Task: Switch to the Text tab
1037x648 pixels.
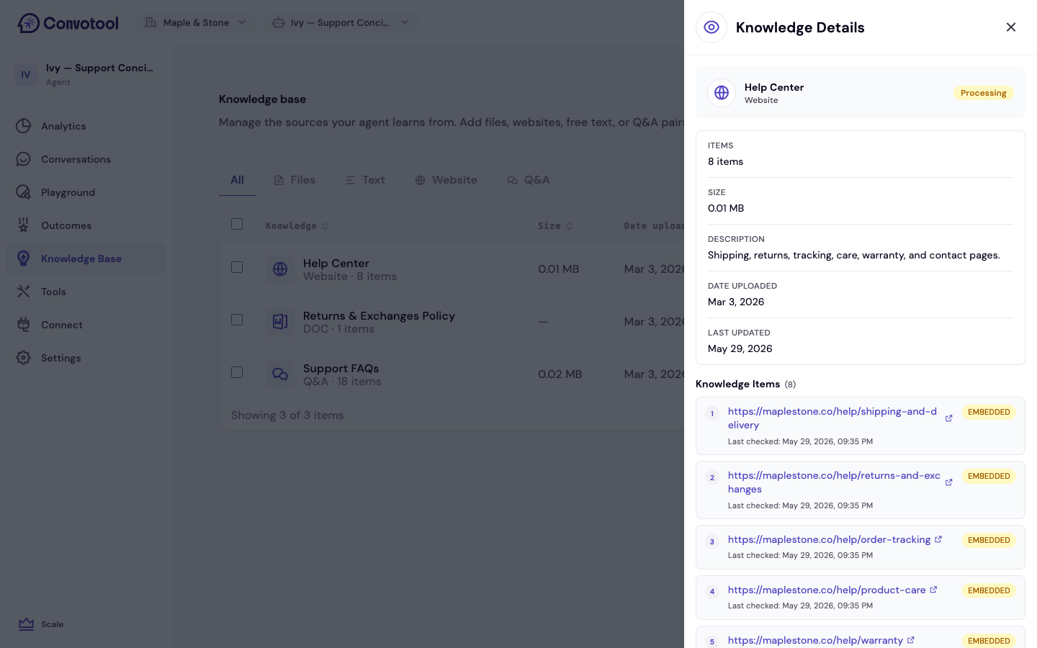Action: click(365, 180)
